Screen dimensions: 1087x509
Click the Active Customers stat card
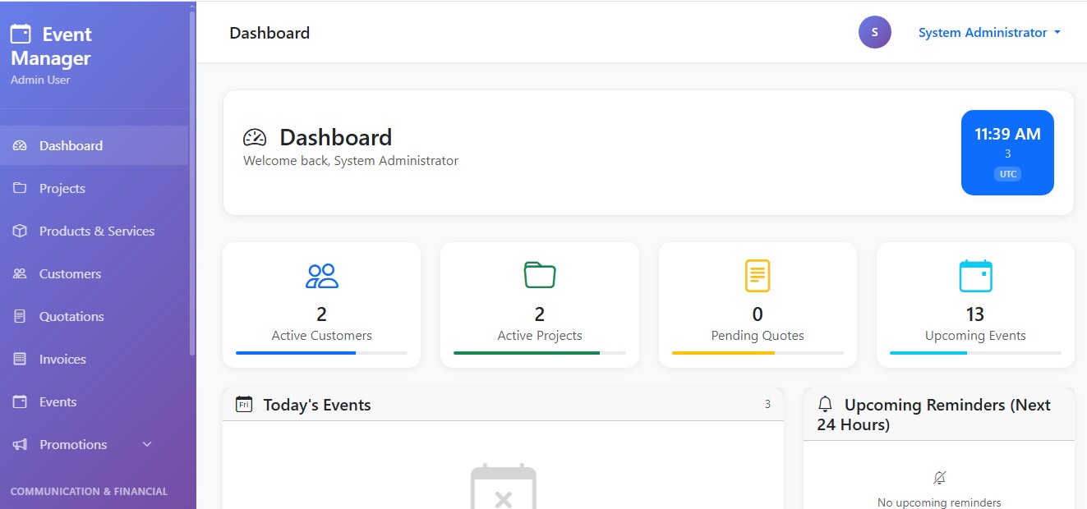pos(321,304)
